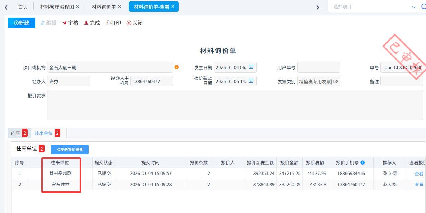Switch to the 内容 tab
Screen dimensions: 426x213
(15, 133)
